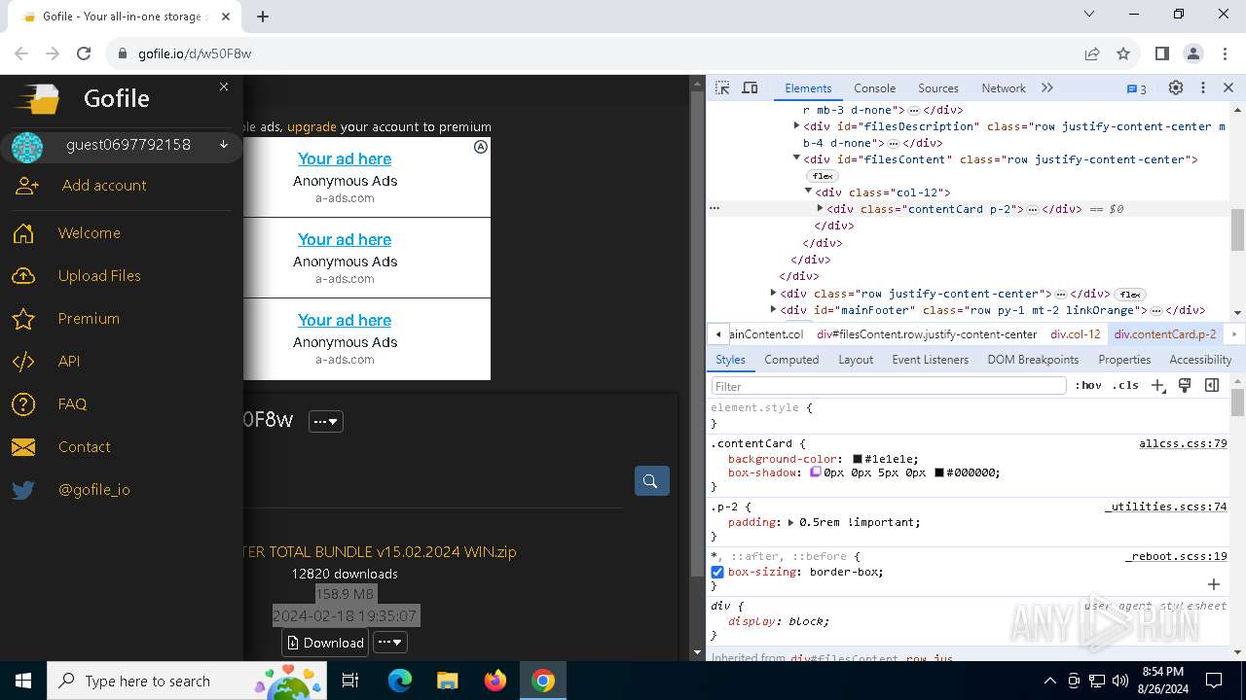Screen dimensions: 1246x700
Task: Open the Chrome three-dot menu
Action: pos(1225,53)
